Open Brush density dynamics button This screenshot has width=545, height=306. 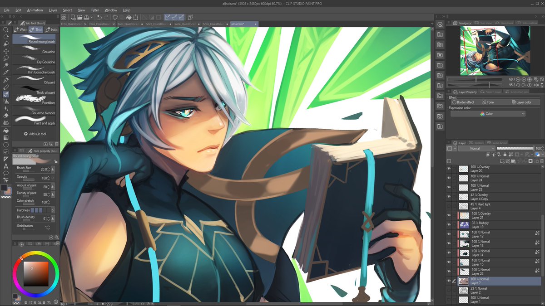point(53,219)
